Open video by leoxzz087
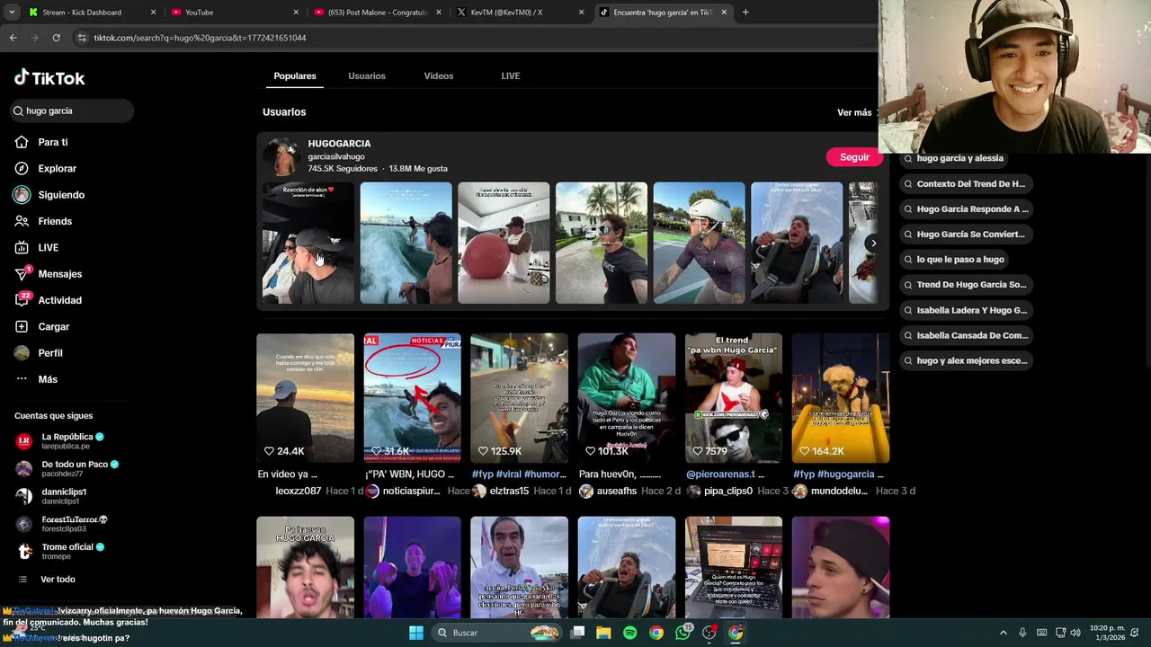Screen dimensions: 1151x647 (305, 398)
